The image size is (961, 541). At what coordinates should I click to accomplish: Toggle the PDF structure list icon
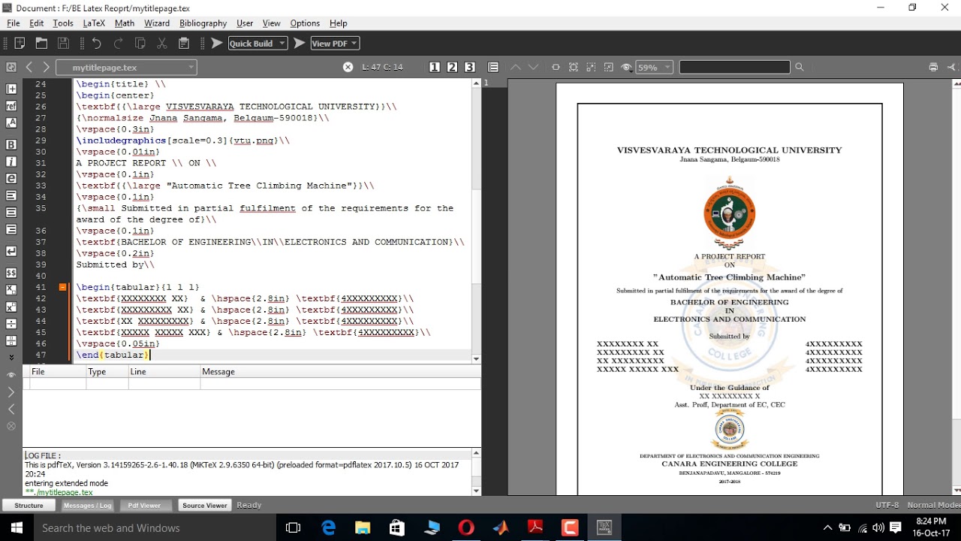[x=493, y=67]
